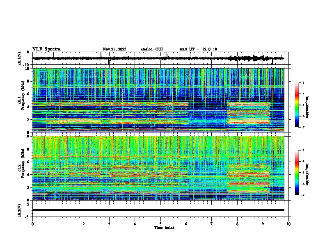Click the log(PSD) label beside ch.1 colorbar
325x251 pixels.
point(307,107)
